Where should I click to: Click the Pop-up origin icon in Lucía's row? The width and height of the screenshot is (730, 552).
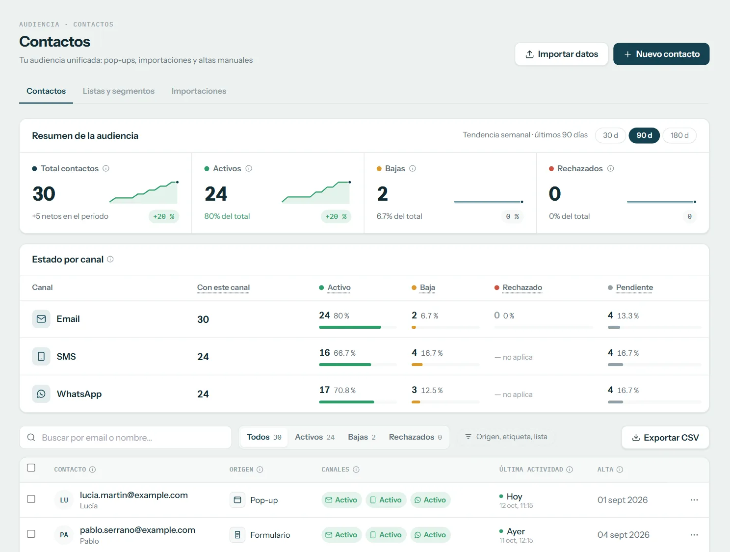click(x=237, y=500)
